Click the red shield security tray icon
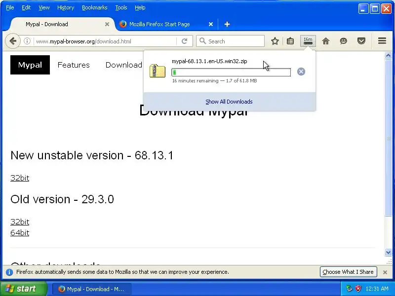The width and height of the screenshot is (395, 296). click(x=358, y=289)
